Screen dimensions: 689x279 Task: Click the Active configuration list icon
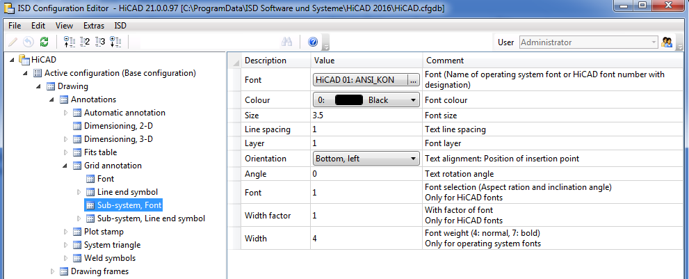click(38, 72)
